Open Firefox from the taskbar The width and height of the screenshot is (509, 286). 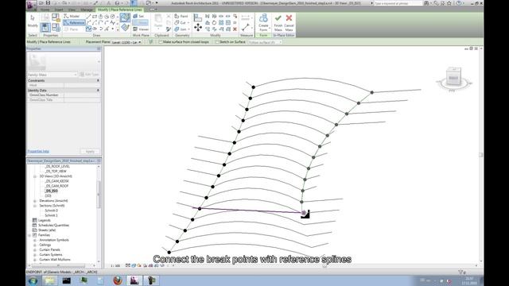118,280
